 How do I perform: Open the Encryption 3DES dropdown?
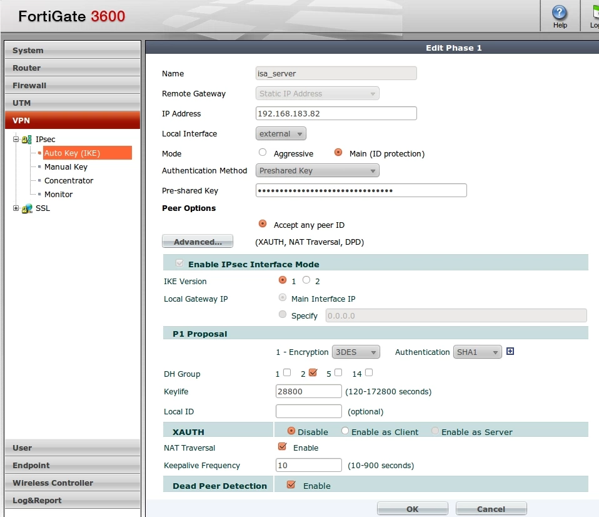tap(356, 352)
